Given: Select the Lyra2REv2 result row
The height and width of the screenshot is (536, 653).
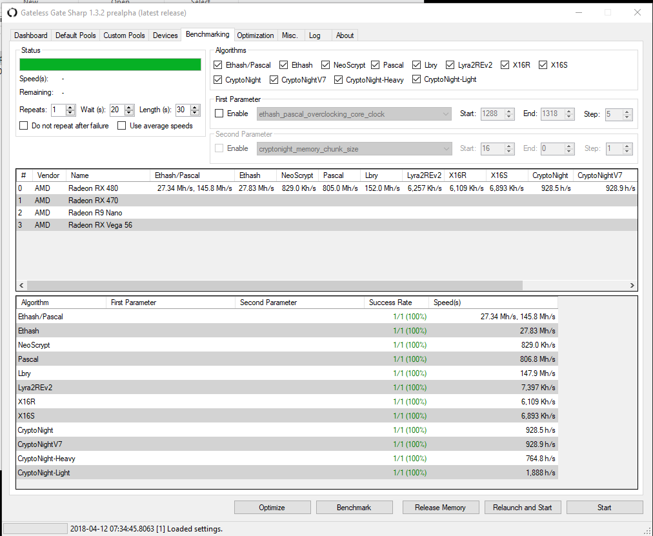Looking at the screenshot, I should 287,388.
